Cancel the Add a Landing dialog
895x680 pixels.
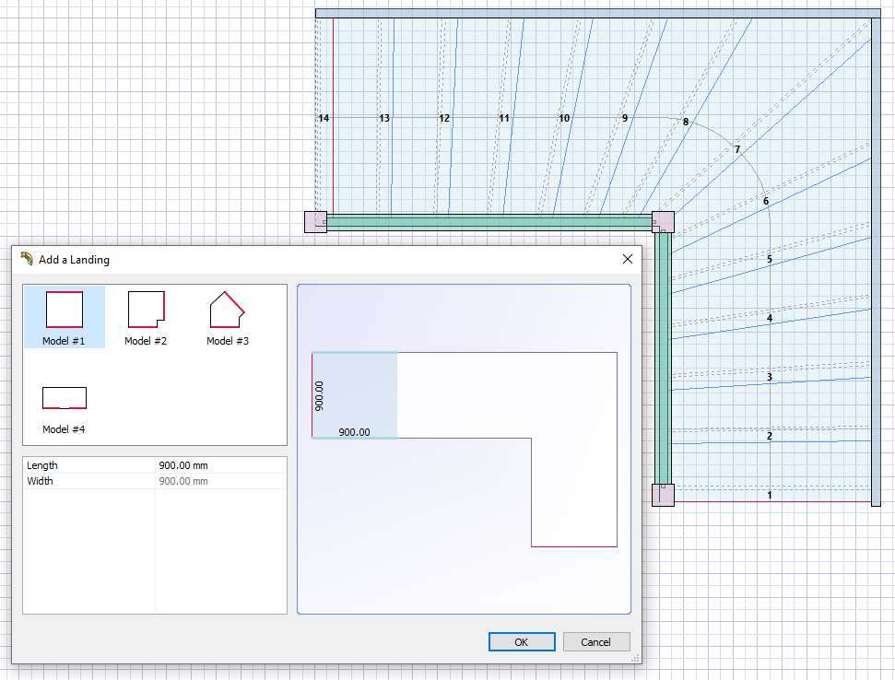596,642
